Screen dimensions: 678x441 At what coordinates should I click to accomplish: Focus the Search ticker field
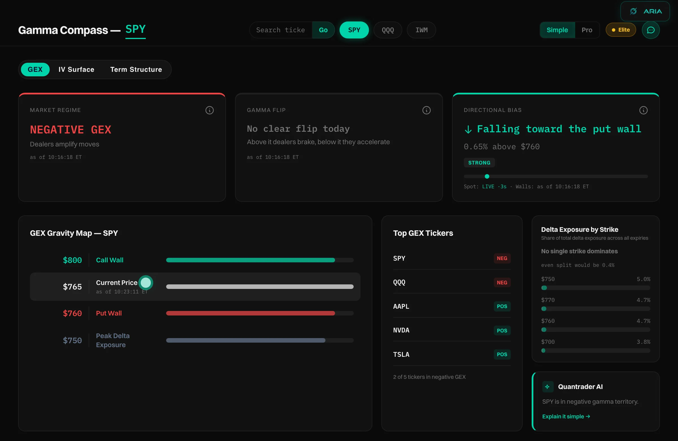tap(281, 30)
